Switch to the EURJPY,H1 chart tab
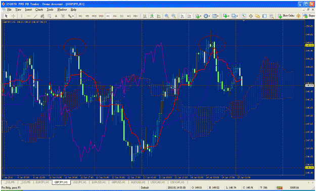The width and height of the screenshot is (316, 191). pos(42,182)
